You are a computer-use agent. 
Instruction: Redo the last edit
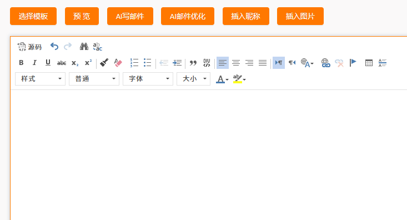click(68, 47)
